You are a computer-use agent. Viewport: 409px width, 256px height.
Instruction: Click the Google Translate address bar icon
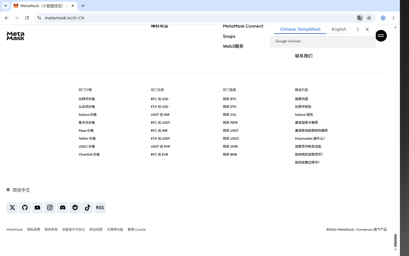[x=360, y=18]
